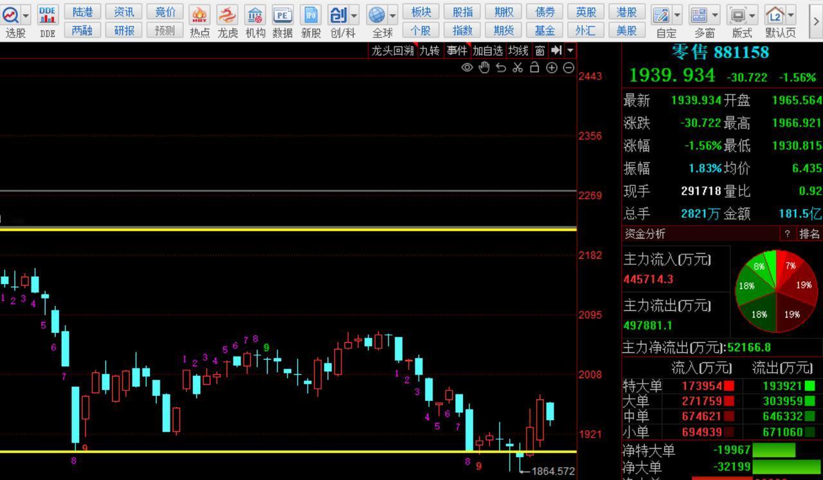This screenshot has height=480, width=823.
Task: Open the 全球 global markets globe icon
Action: pos(377,15)
